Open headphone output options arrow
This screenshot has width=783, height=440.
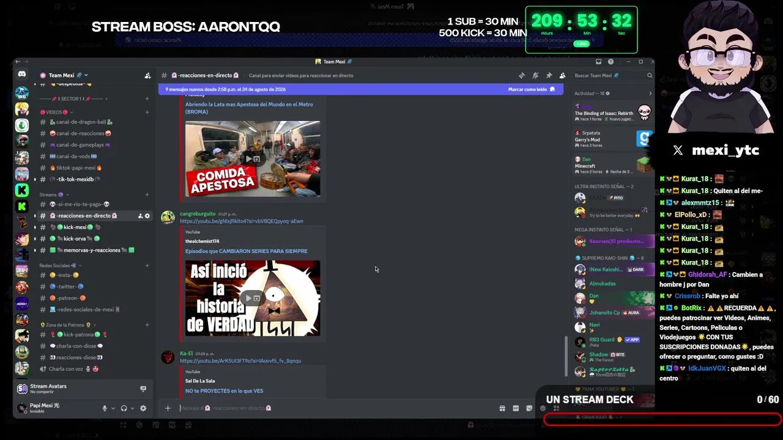click(x=132, y=408)
